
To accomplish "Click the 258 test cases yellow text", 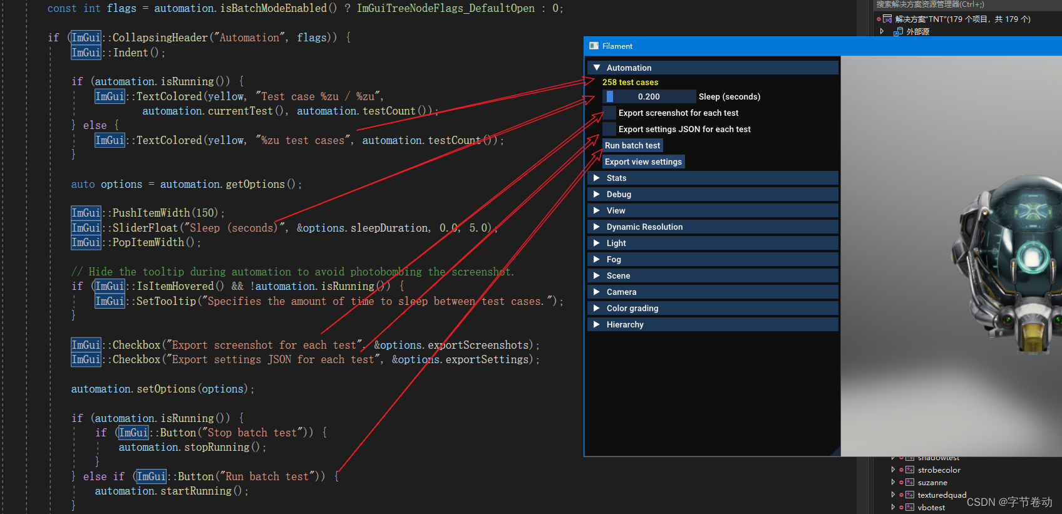I will click(630, 82).
